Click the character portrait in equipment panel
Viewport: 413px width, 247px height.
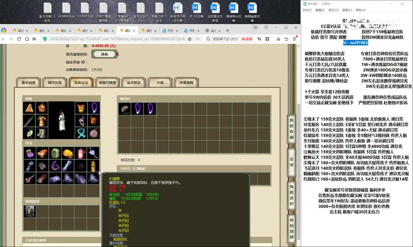tap(61, 120)
